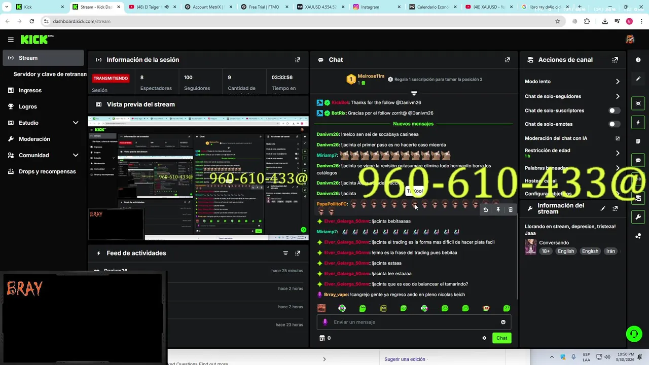Edit stream info with the pencil icon
Viewport: 649px width, 365px height.
(603, 208)
